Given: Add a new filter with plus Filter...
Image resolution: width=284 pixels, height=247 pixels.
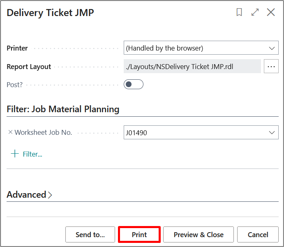Looking at the screenshot, I should 27,154.
